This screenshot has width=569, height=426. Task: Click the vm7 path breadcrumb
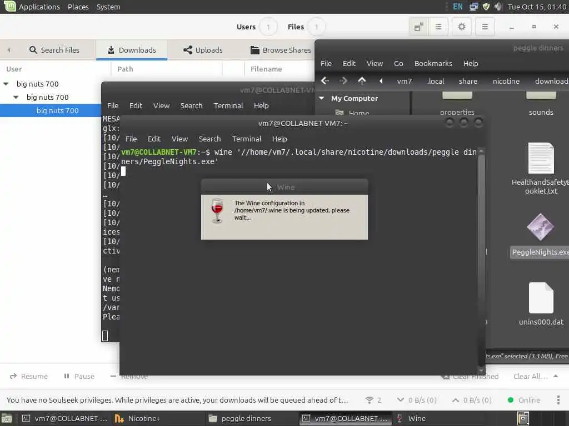tap(405, 81)
